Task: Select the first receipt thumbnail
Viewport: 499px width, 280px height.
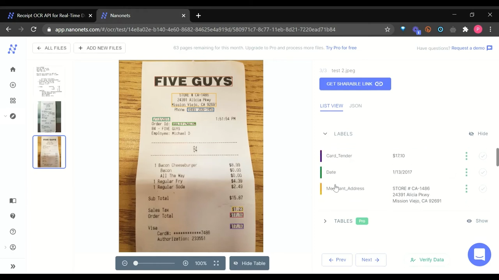Action: point(49,81)
